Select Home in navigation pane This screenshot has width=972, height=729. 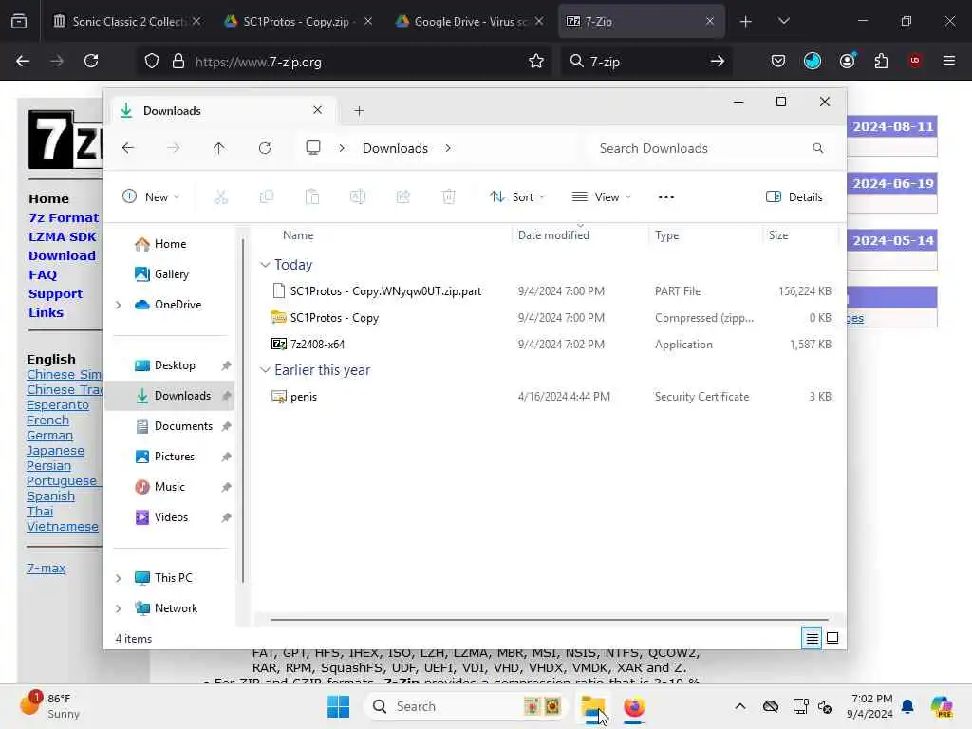[x=169, y=244]
